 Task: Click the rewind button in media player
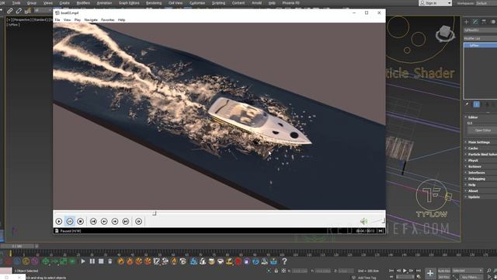pyautogui.click(x=104, y=221)
